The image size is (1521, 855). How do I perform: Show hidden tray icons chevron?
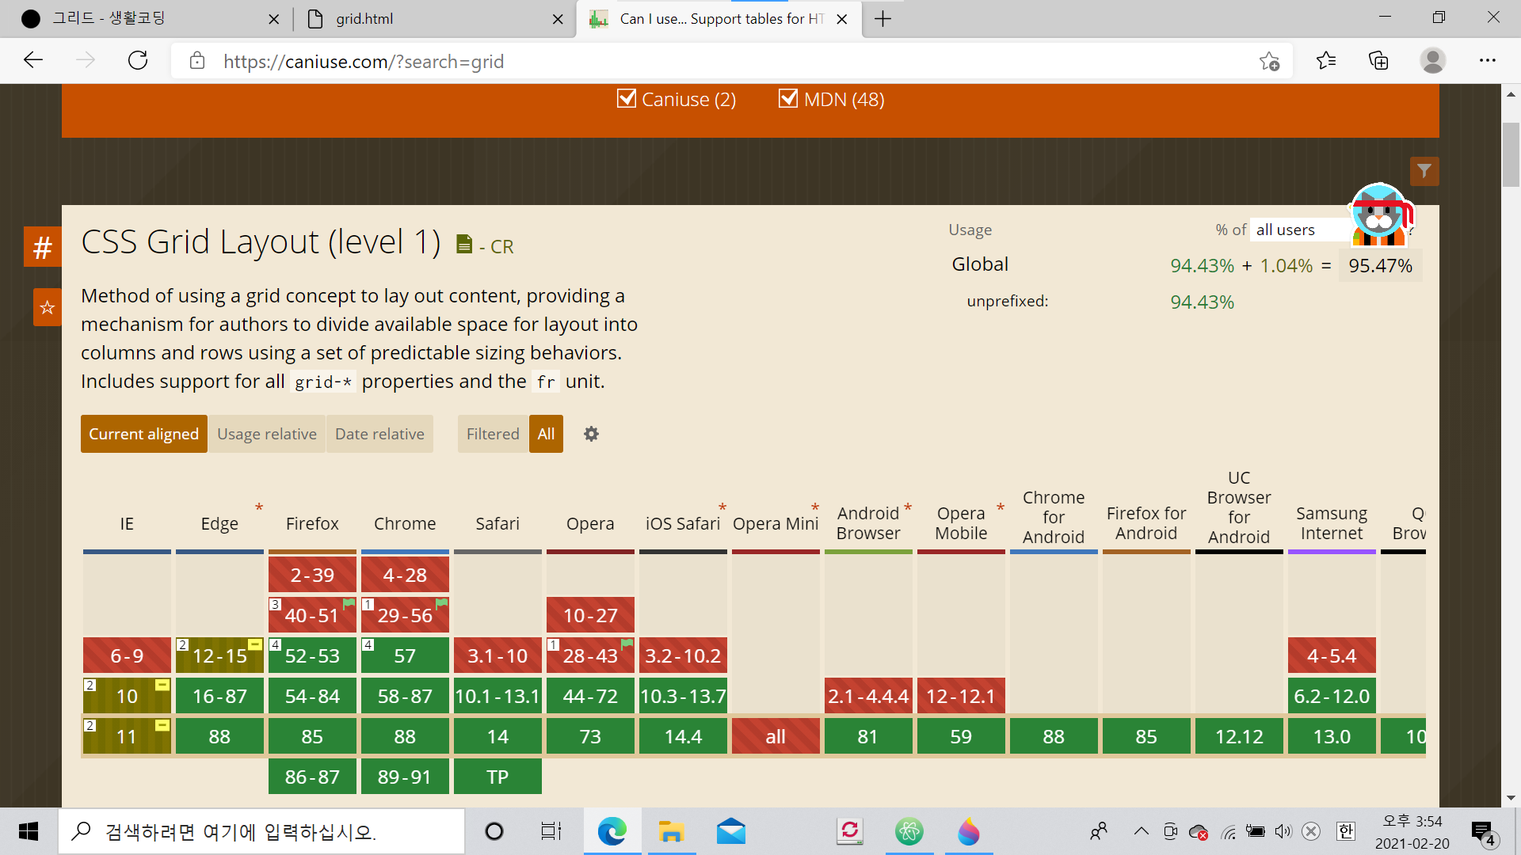(x=1141, y=831)
